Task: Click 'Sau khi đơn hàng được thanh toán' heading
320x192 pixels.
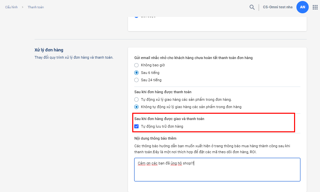Action: (x=162, y=92)
